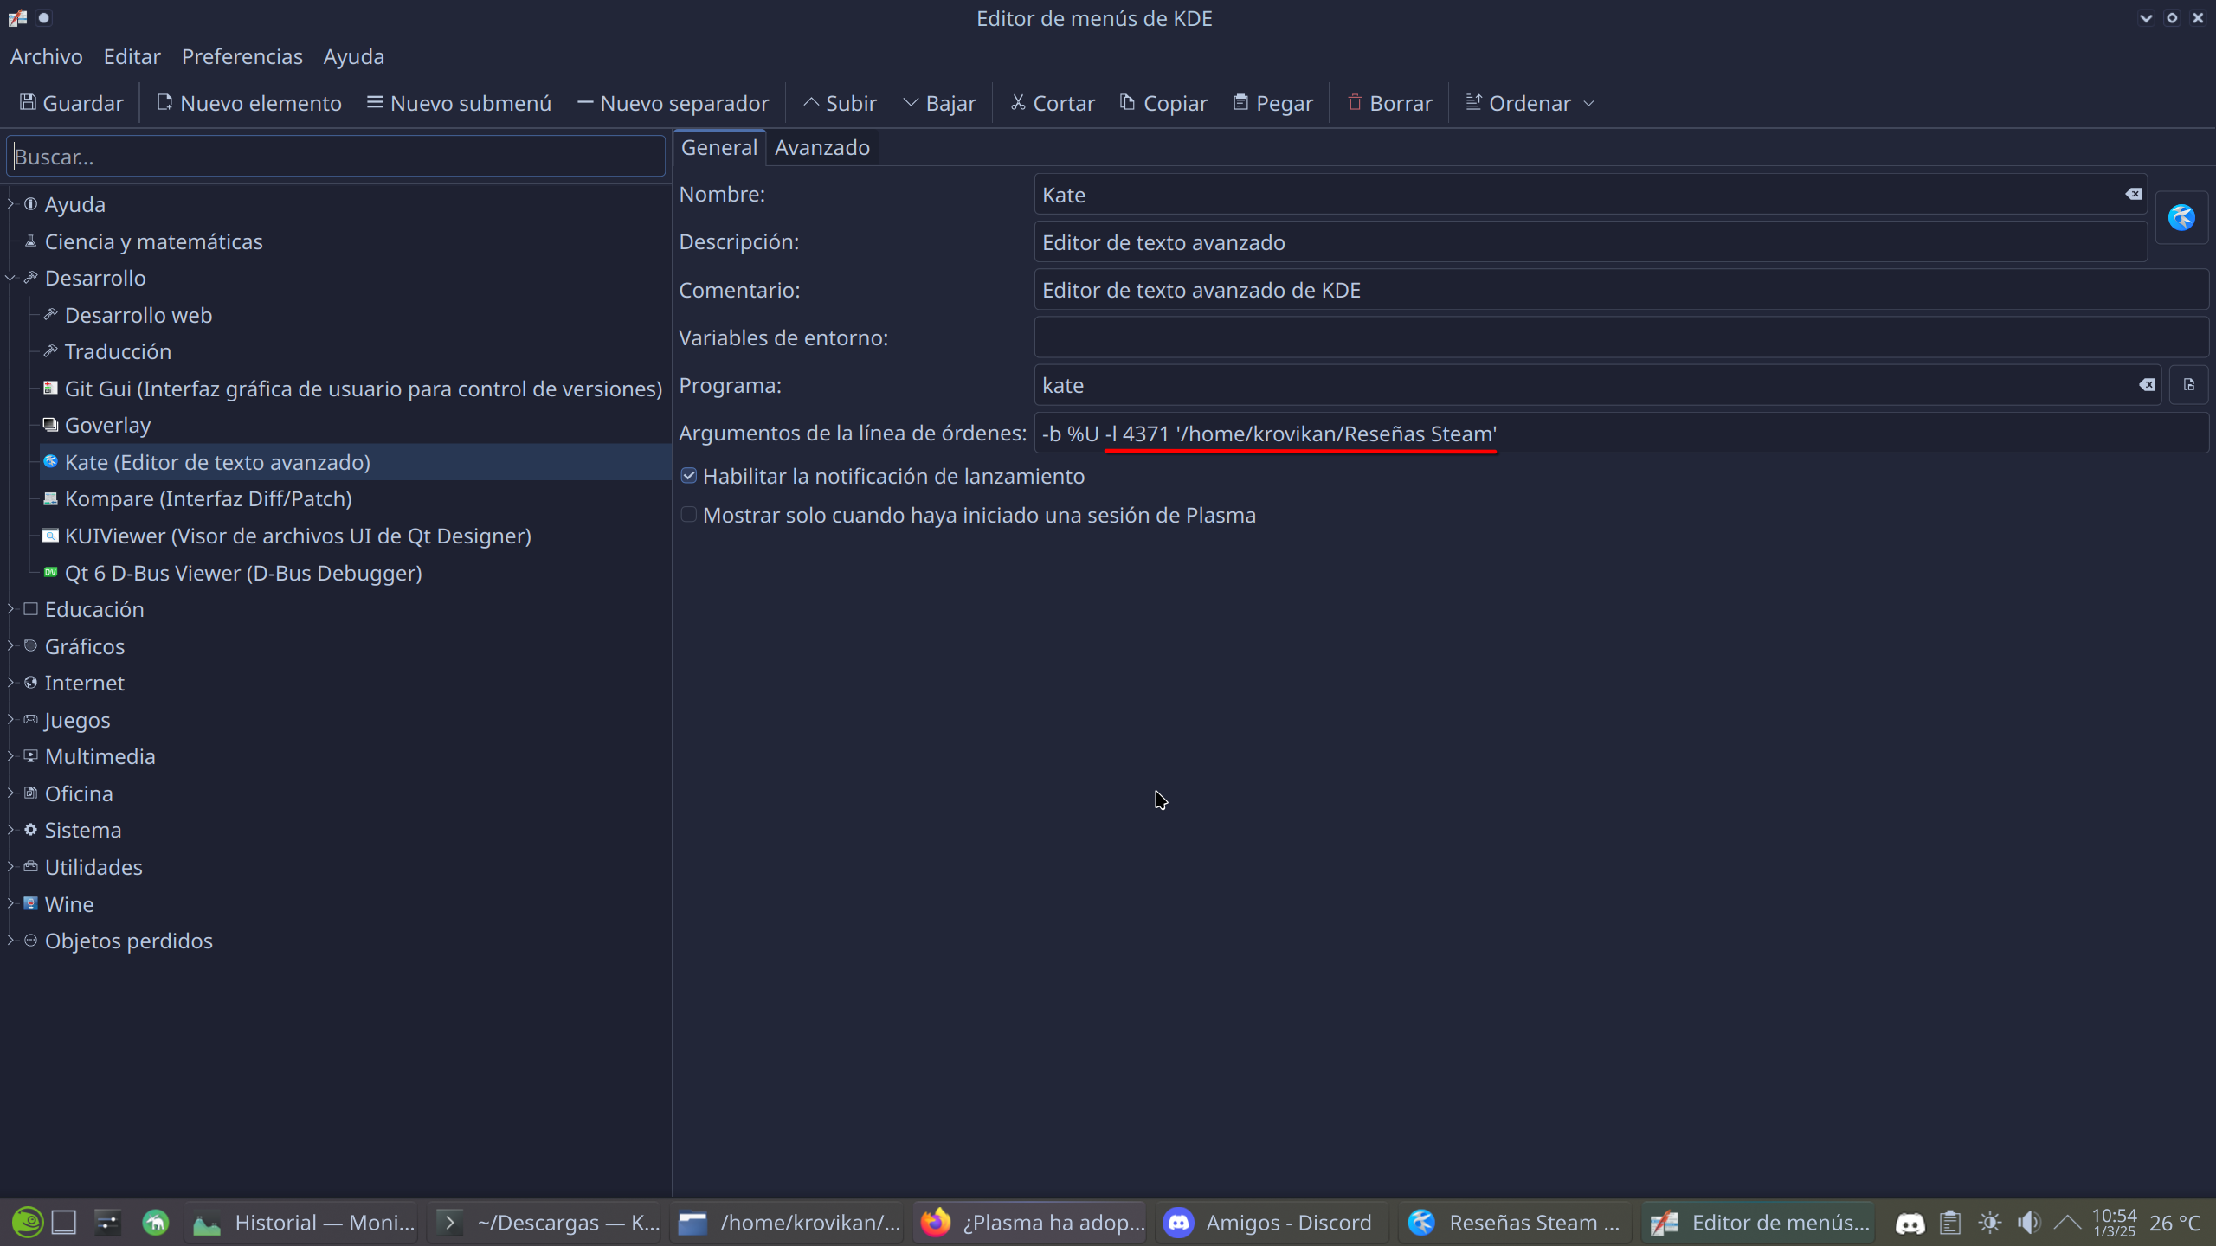Clear the Programa field

click(2148, 385)
